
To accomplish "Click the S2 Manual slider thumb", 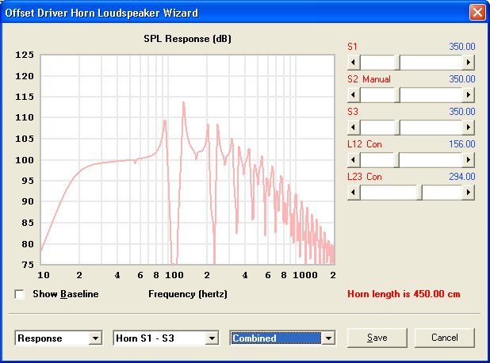I will [397, 94].
